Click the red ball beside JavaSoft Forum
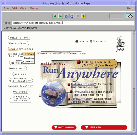Viewport: 137px width, 135px height. click(69, 99)
